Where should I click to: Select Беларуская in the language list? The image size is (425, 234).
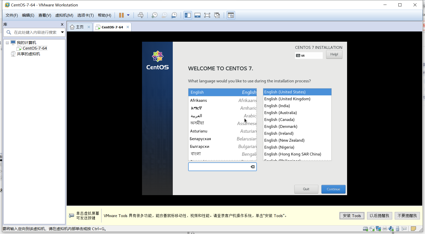222,139
